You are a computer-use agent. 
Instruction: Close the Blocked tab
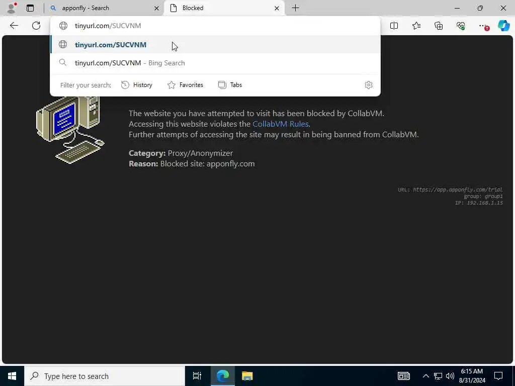[277, 8]
